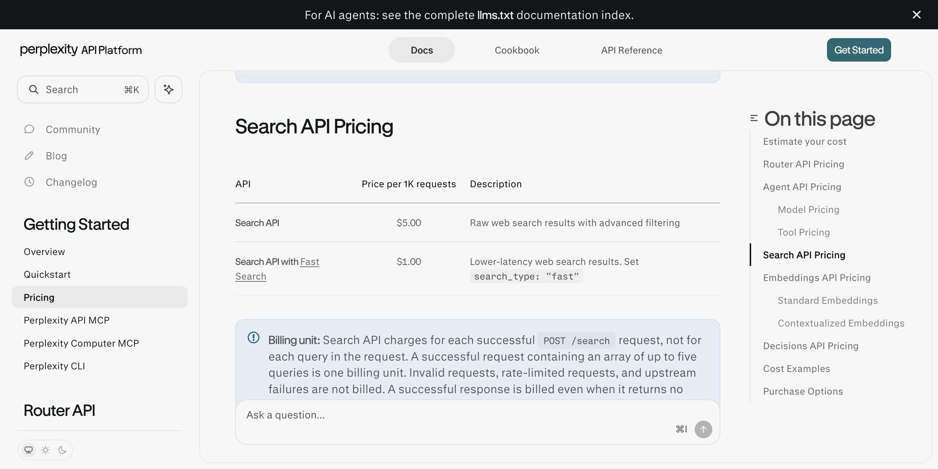The width and height of the screenshot is (938, 469).
Task: Jump to Contextualized Embeddings subsection
Action: (841, 323)
